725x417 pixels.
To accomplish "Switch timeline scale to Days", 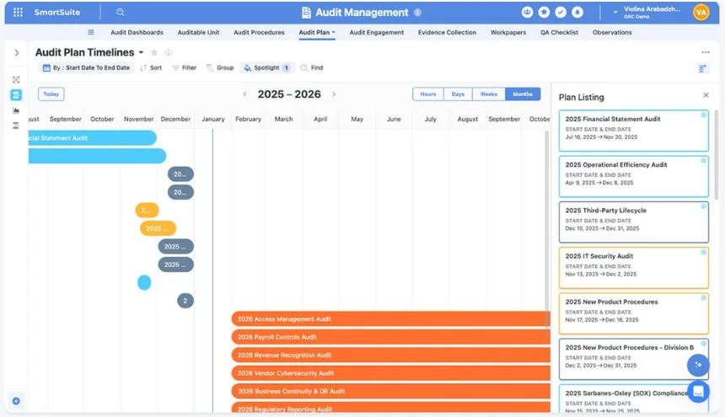I will click(458, 94).
